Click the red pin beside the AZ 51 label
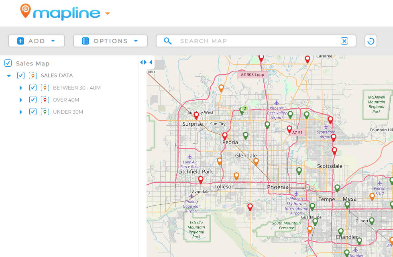 [289, 129]
